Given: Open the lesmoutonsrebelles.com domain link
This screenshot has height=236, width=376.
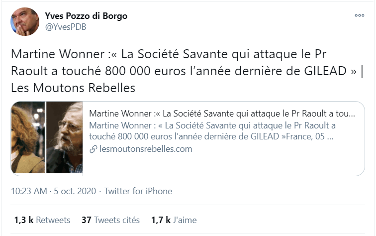Looking at the screenshot, I should (x=146, y=149).
